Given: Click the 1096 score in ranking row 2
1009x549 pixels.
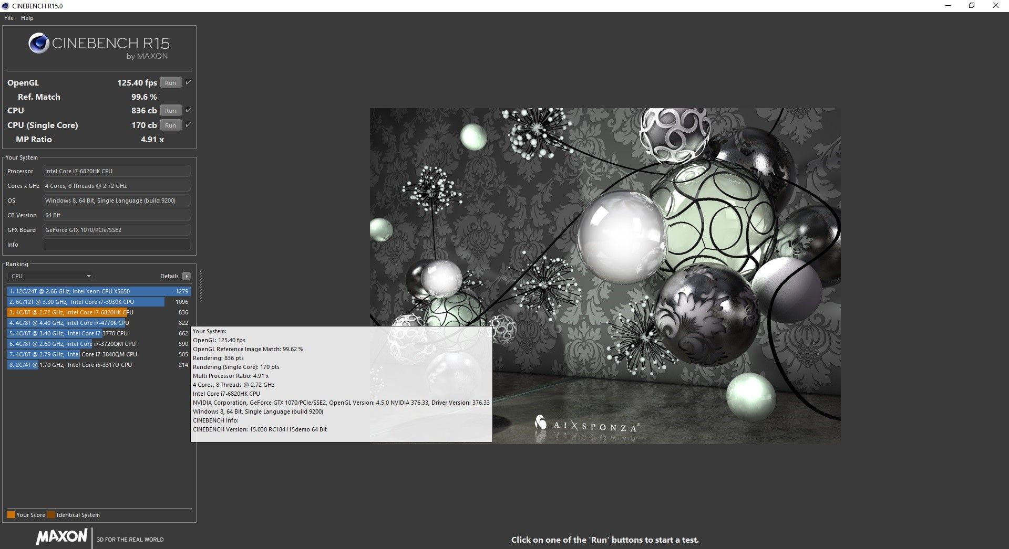Looking at the screenshot, I should tap(182, 302).
